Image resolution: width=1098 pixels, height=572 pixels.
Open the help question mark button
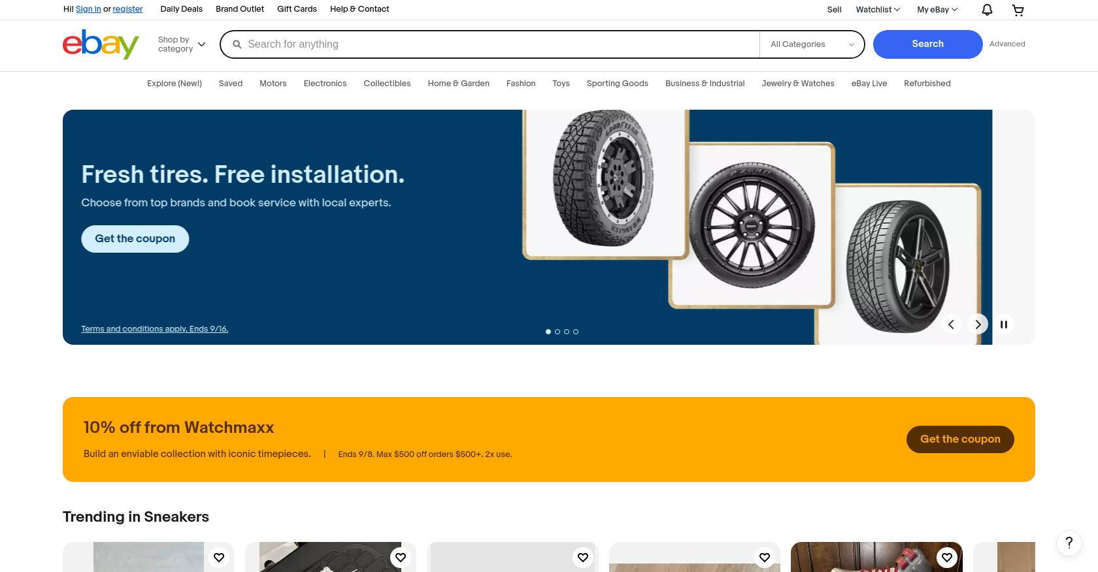click(x=1069, y=543)
